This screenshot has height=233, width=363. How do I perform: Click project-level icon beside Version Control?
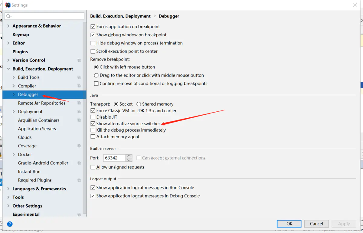[x=79, y=60]
